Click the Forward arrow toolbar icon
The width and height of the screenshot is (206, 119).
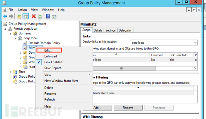click(x=11, y=16)
